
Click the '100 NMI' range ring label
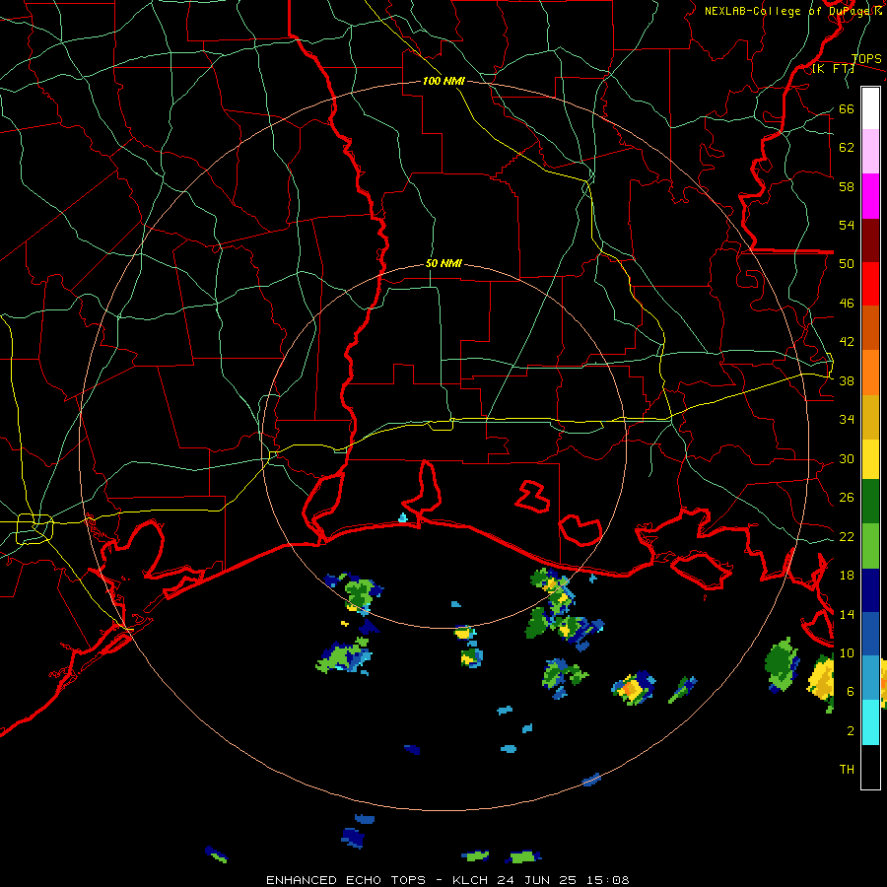443,82
